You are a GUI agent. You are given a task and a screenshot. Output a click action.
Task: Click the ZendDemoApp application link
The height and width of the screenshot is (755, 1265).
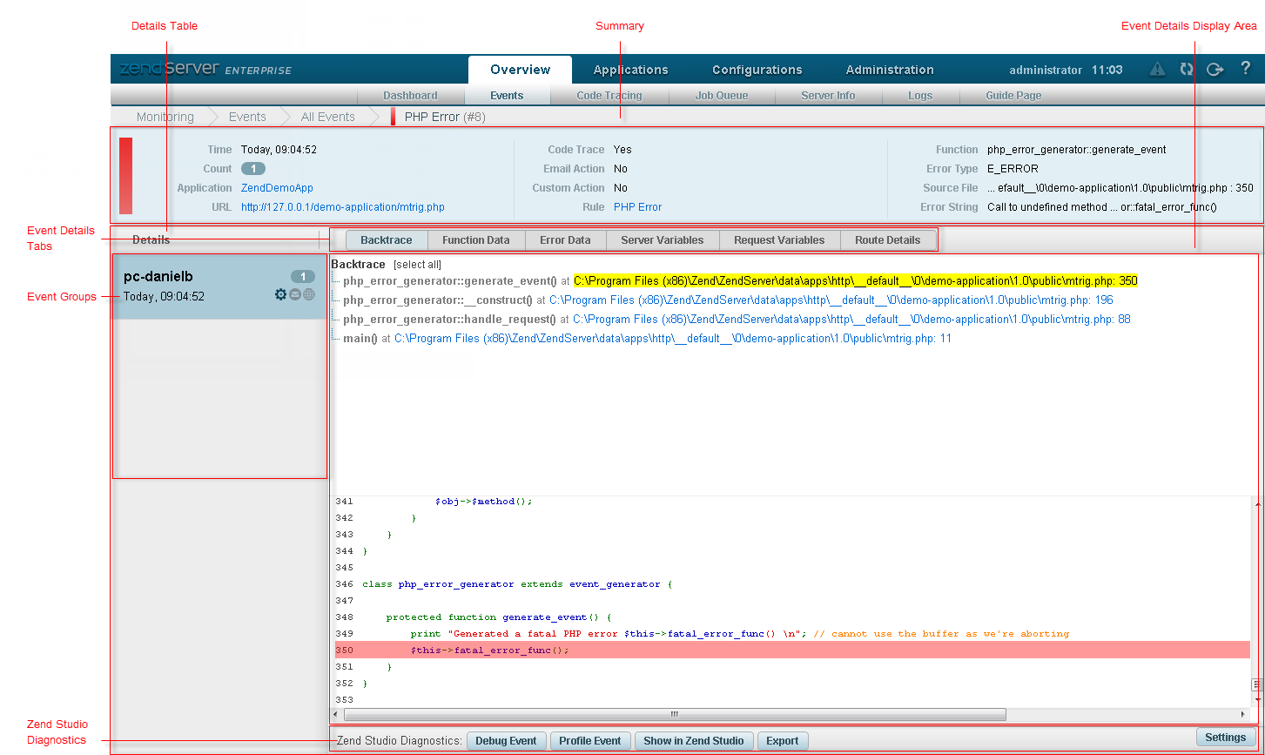277,188
